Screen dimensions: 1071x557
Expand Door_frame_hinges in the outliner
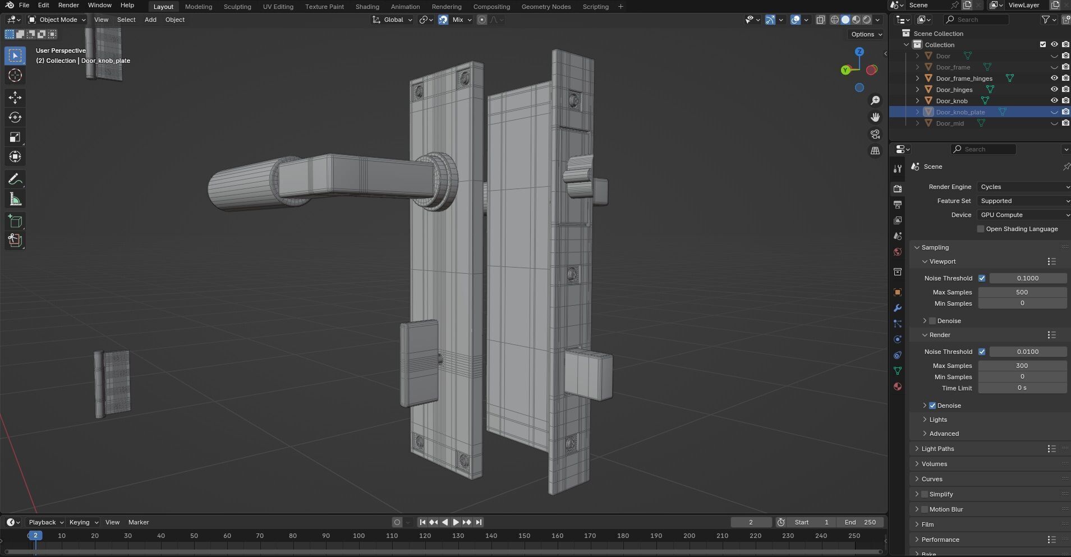[x=917, y=79]
